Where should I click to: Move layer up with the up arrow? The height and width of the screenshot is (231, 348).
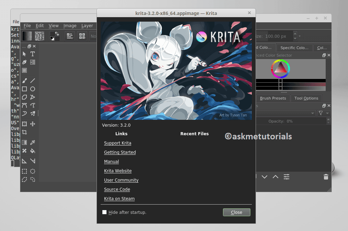point(276,177)
